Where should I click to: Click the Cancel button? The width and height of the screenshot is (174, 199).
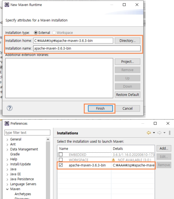[x=127, y=108]
